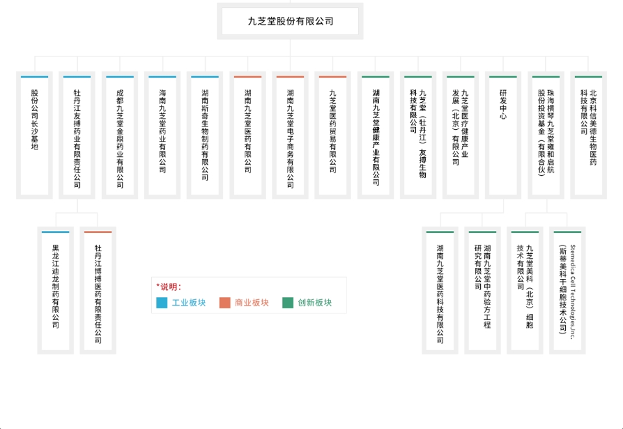
Task: Select the 九芝堂股份有限公司 root node
Action: click(x=291, y=21)
